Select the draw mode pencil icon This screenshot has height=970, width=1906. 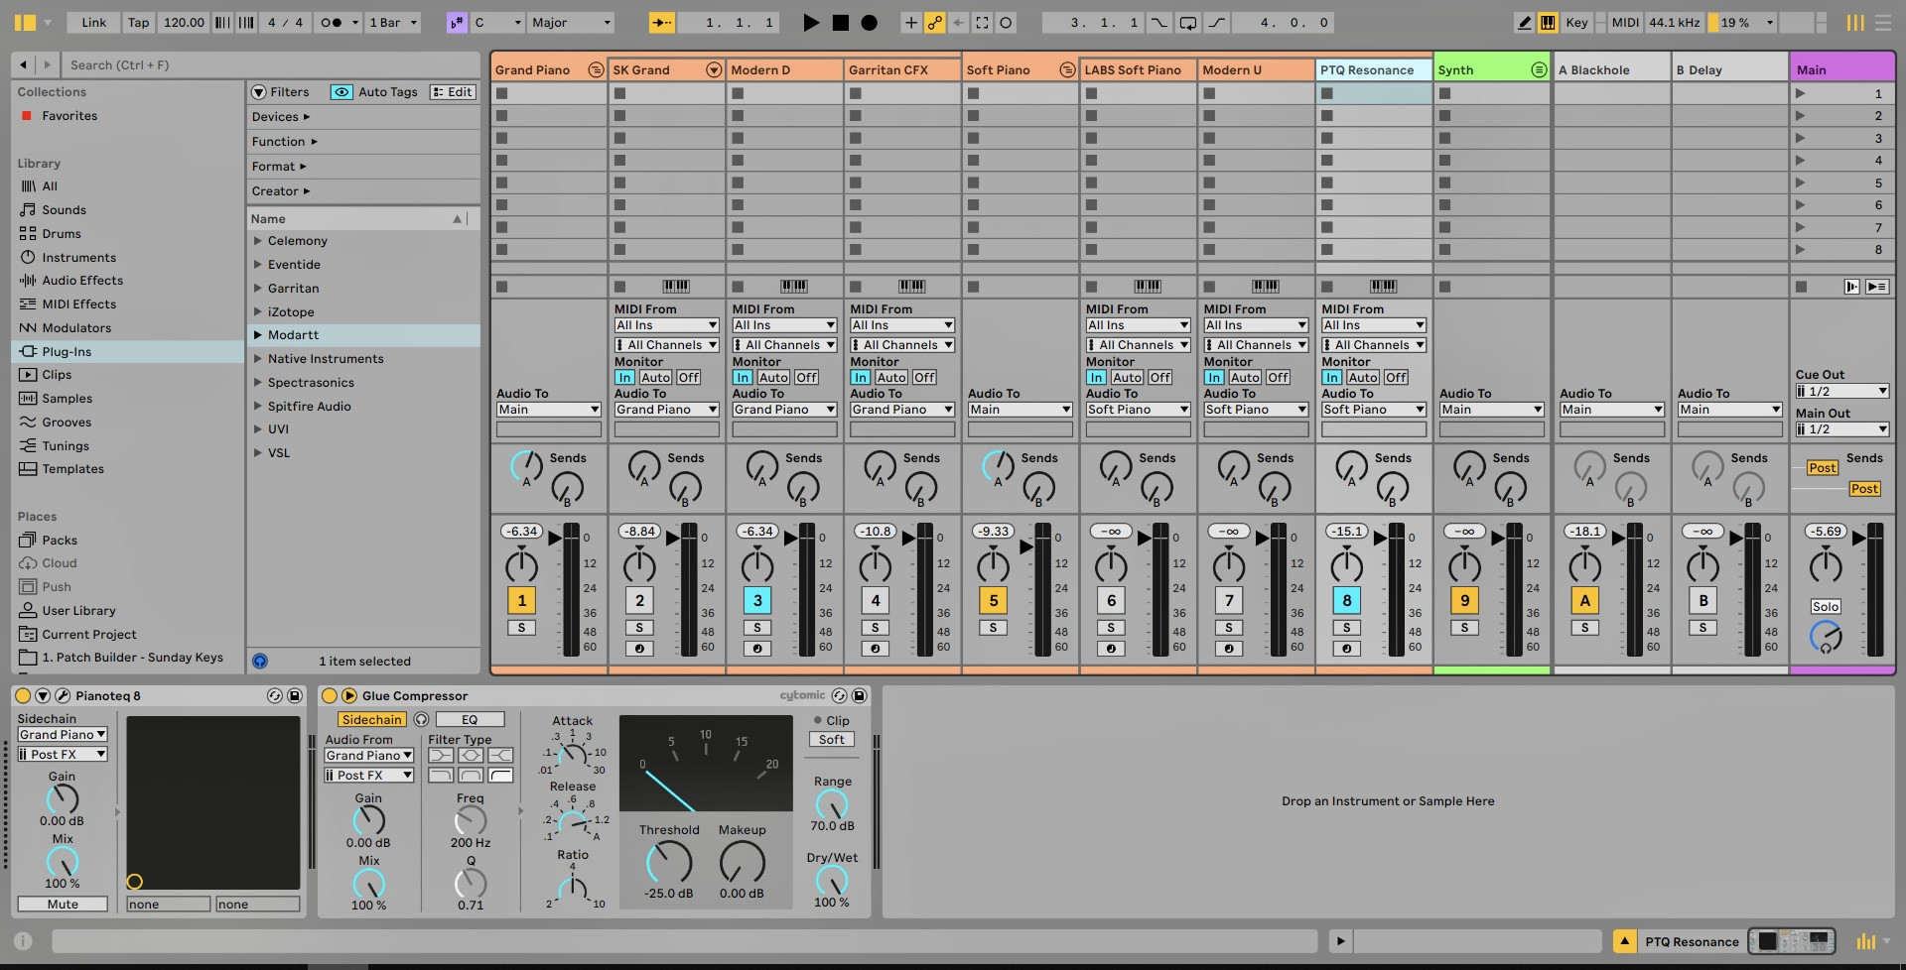coord(1527,22)
